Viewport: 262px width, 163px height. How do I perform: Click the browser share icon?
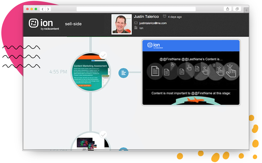coord(228,9)
